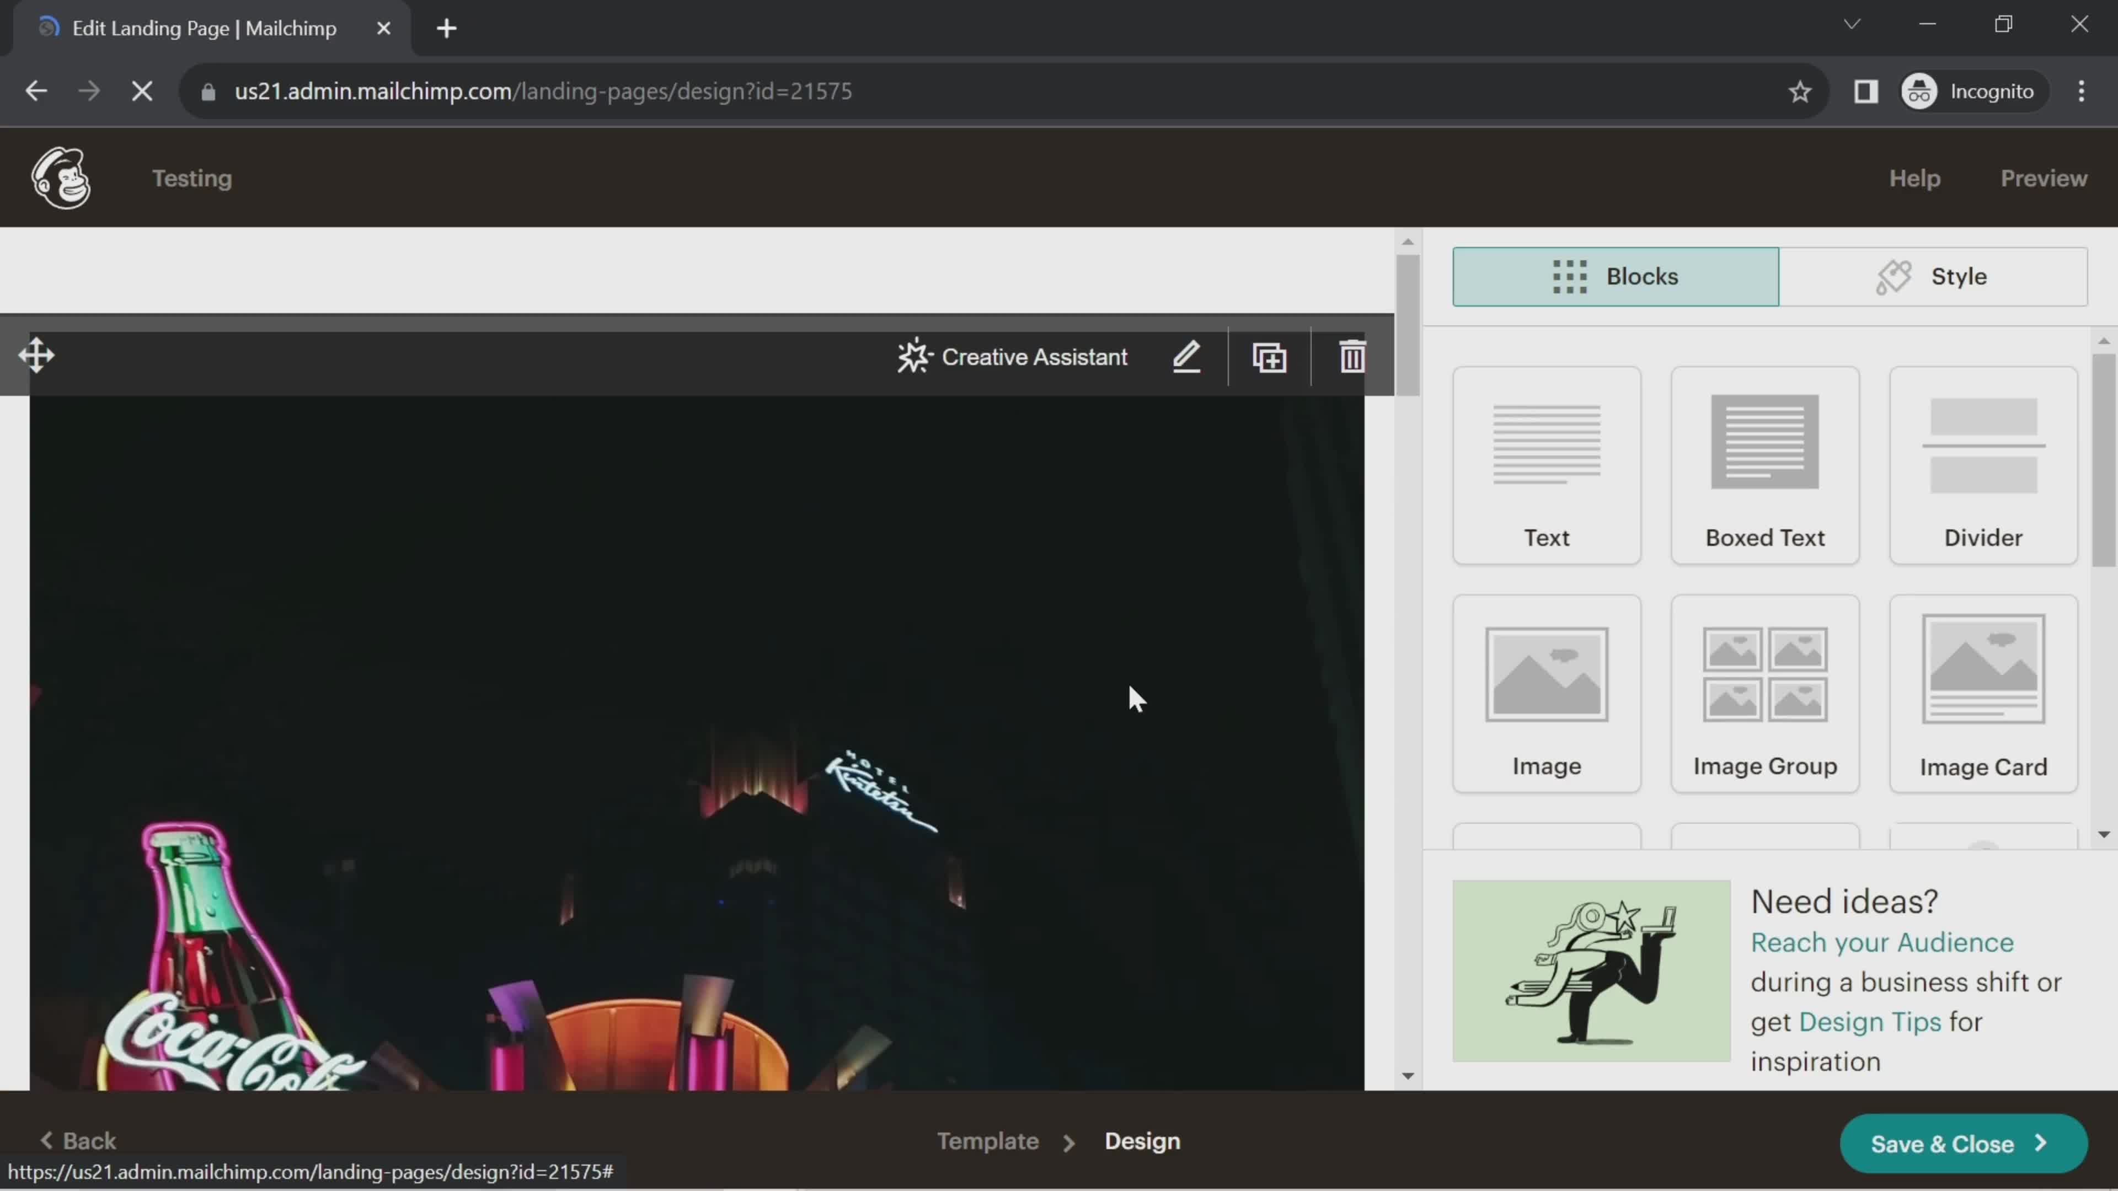This screenshot has width=2118, height=1191.
Task: Add a Divider block
Action: point(1983,466)
